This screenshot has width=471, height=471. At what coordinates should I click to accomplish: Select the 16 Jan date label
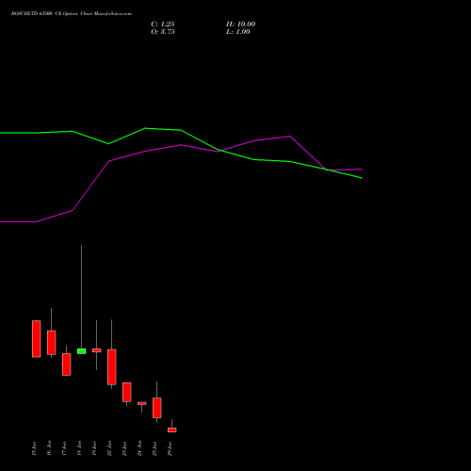coord(49,448)
